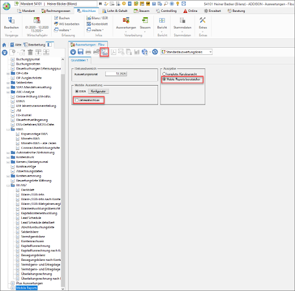Switch to the Controlling ribbon tab
Viewport: 295px width, 291px height.
click(x=166, y=11)
